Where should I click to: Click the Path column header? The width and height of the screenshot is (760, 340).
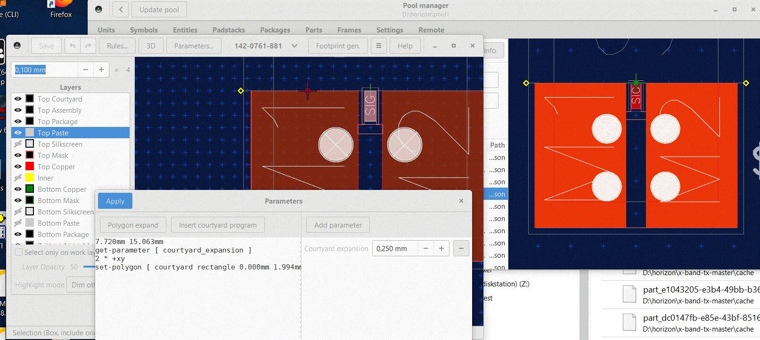(x=497, y=145)
